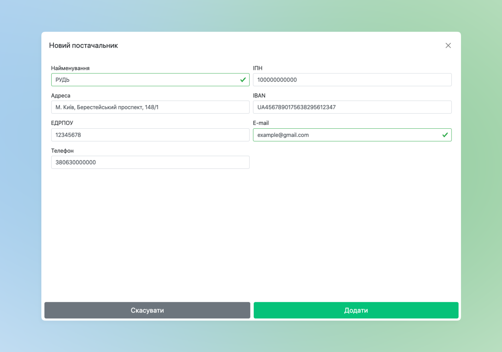This screenshot has width=502, height=352.
Task: Click the Найменування label
Action: click(70, 68)
